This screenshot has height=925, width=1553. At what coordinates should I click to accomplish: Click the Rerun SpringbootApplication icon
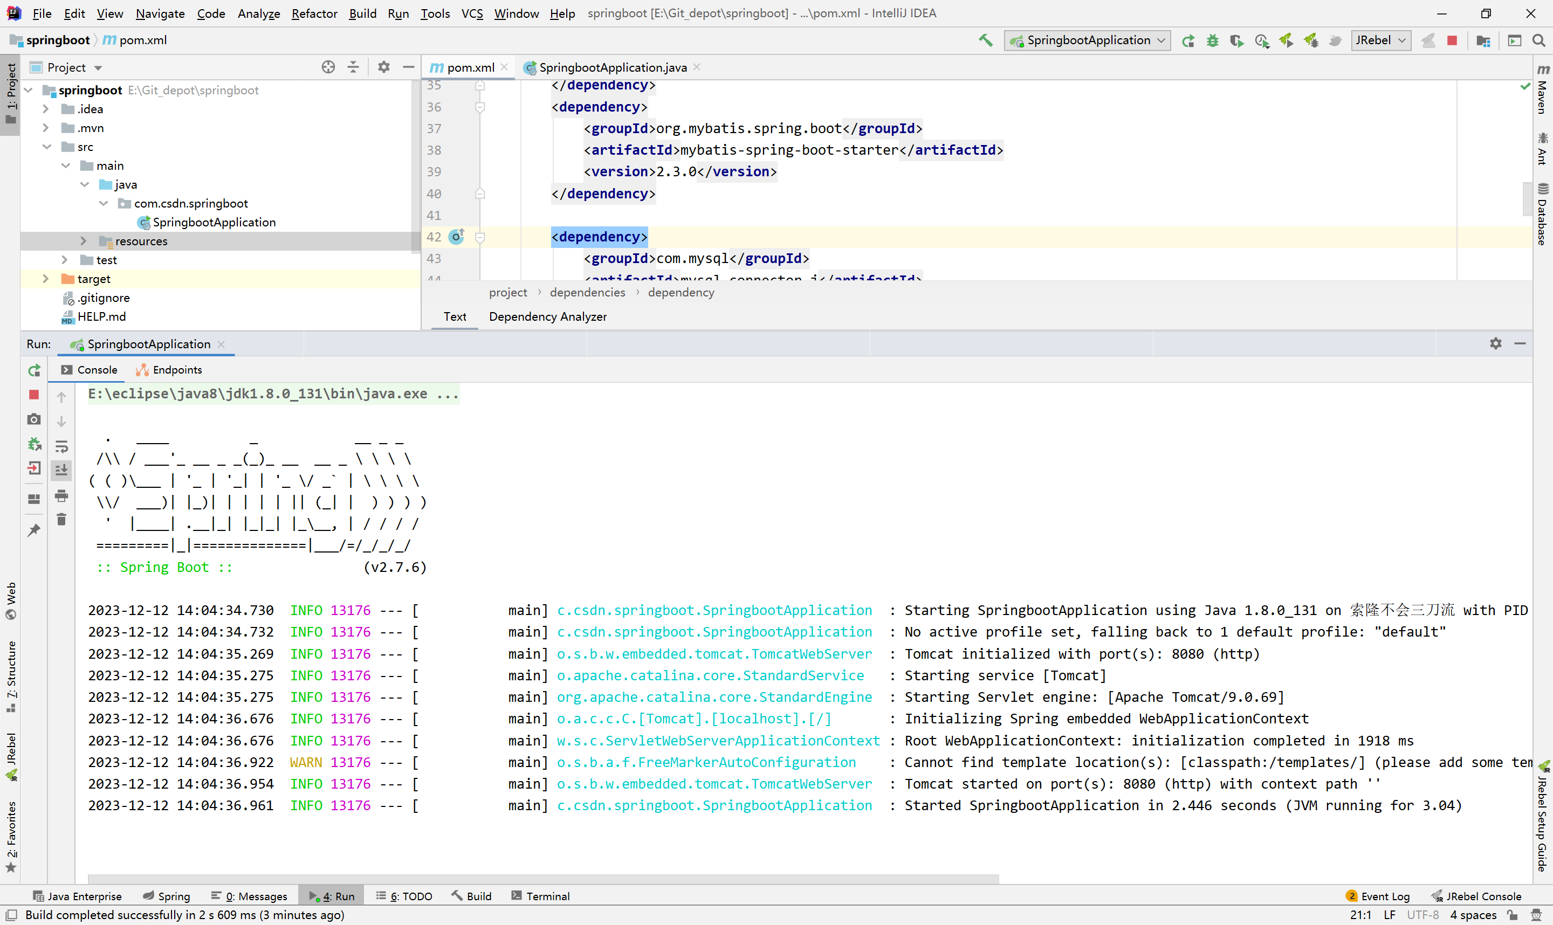[34, 369]
